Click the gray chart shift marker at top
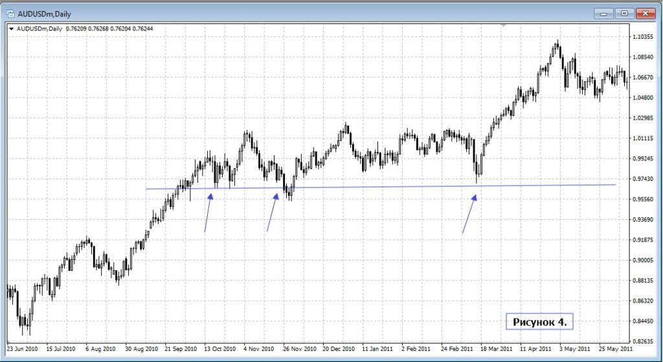This screenshot has height=362, width=663. coord(504,25)
